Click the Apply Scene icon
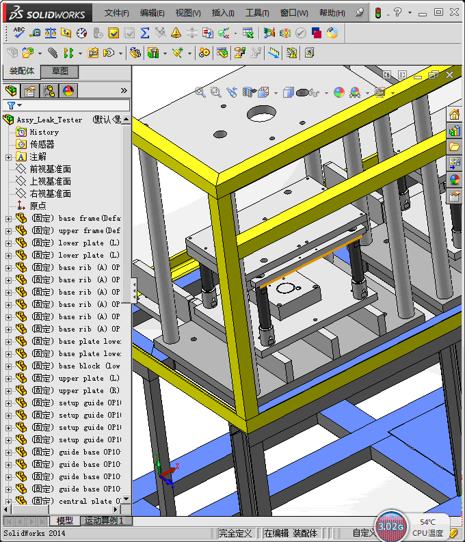Viewport: 465px width, 542px height. point(355,92)
